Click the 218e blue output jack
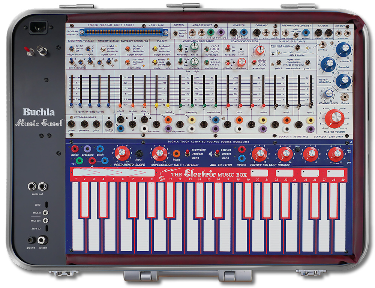375x288 pixels. coord(241,158)
